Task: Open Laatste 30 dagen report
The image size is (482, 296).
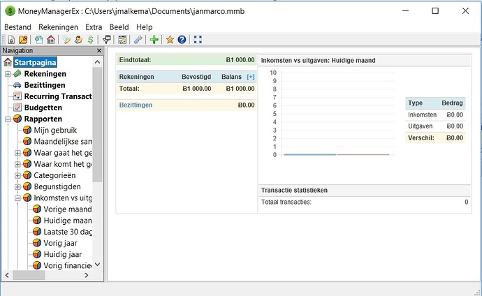Action: coord(67,232)
